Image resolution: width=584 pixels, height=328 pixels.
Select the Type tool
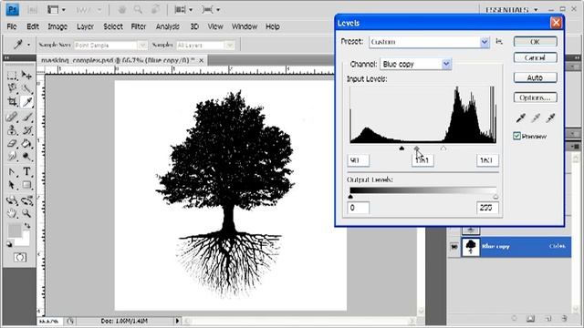tap(26, 172)
